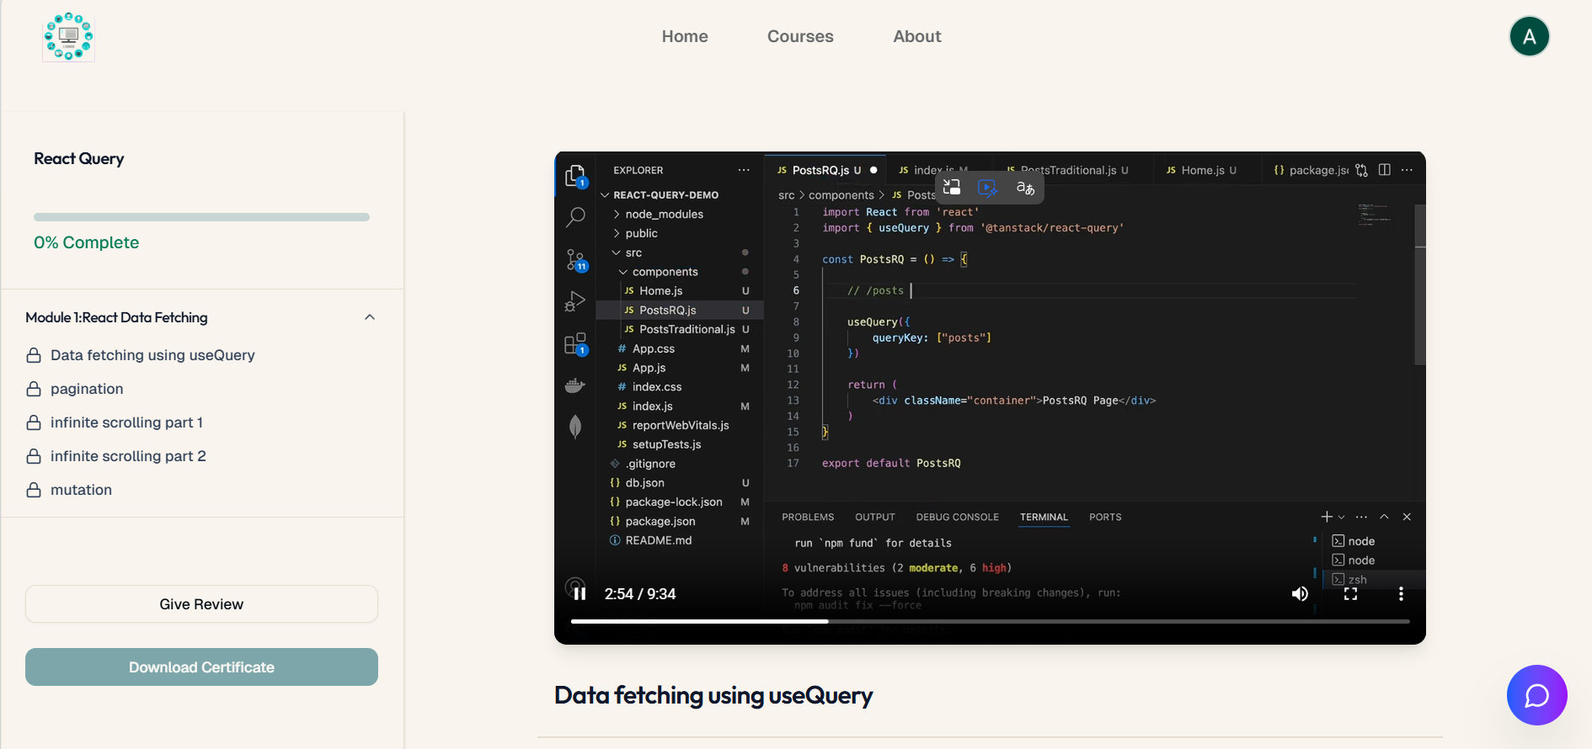
Task: Click the Source Control icon in VS Code video
Action: click(x=576, y=260)
